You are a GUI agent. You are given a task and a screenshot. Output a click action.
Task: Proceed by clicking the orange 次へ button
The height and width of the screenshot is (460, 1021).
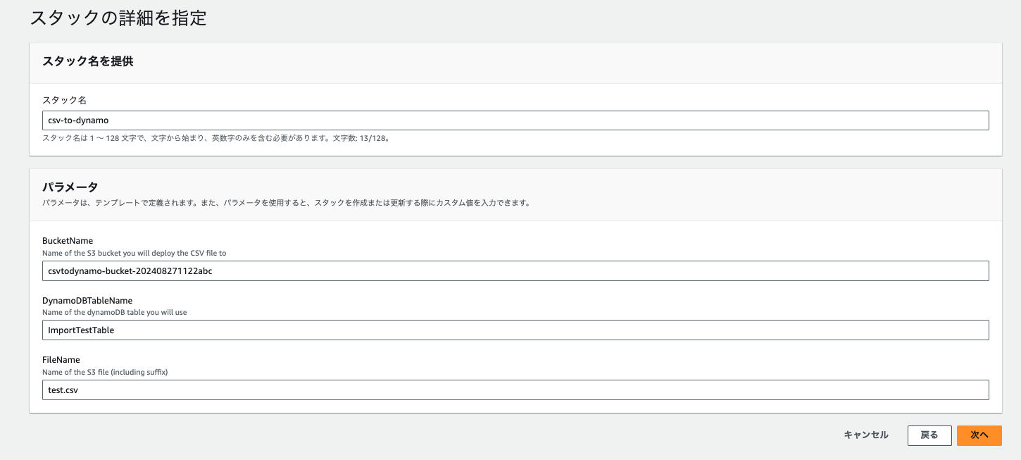[979, 435]
